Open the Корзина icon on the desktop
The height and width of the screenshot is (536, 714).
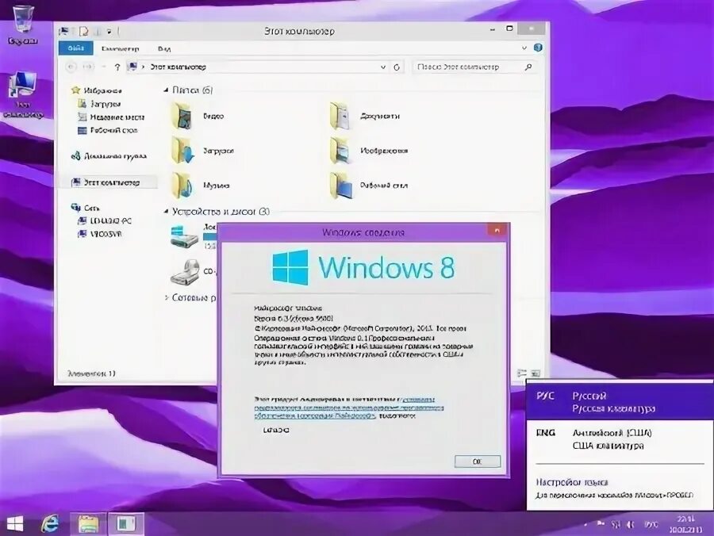[x=24, y=20]
